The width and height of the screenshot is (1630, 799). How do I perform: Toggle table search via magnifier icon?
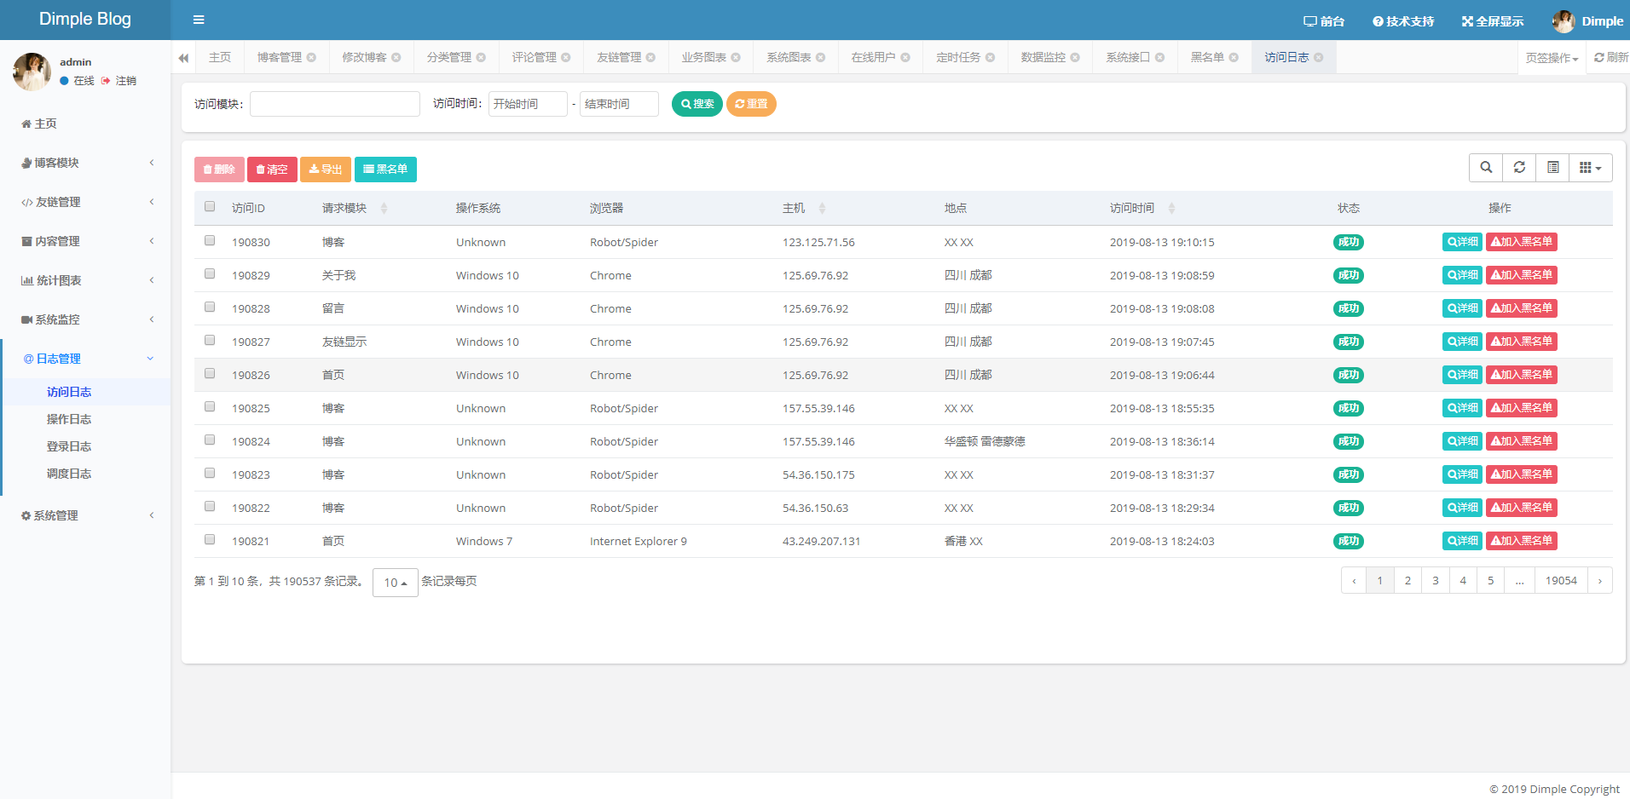pos(1486,168)
